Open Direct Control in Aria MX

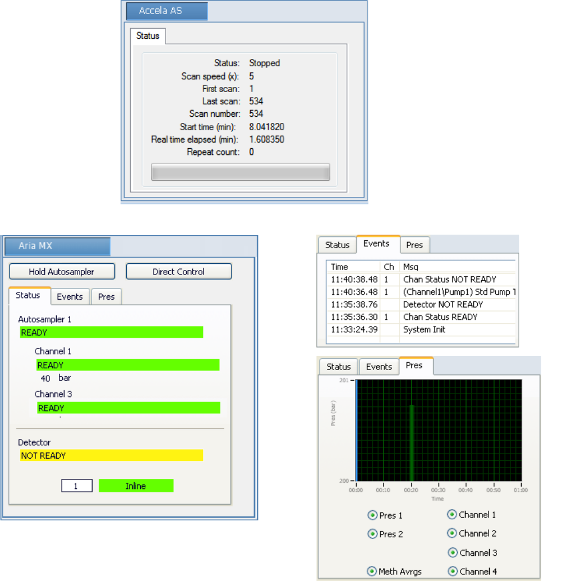179,272
